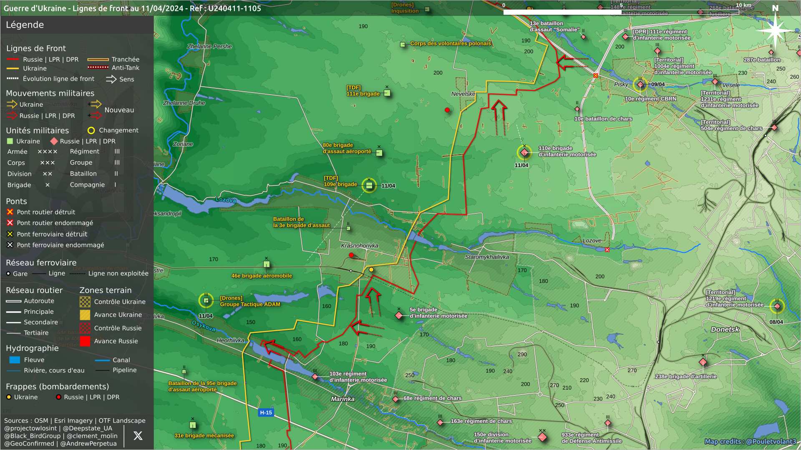Click the Lozova river label
Viewport: 801px width, 450px height.
pos(226,200)
